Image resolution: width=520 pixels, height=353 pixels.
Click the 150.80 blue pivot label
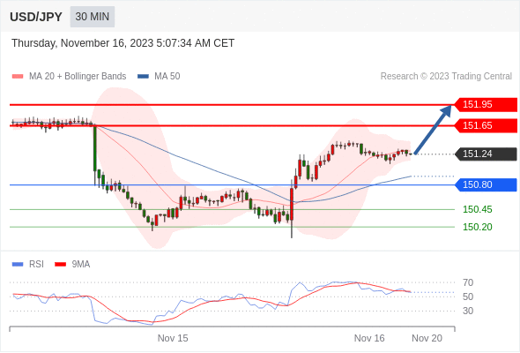[x=486, y=185]
